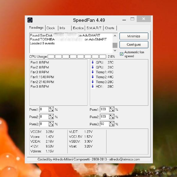Image resolution: width=177 pixels, height=177 pixels.
Task: Click the 'Loaded 0 events' log line
Action: [42, 43]
